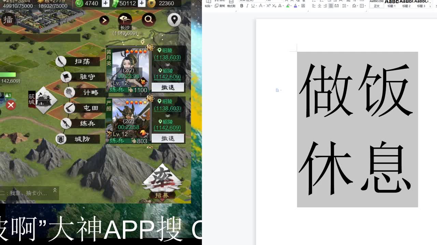Align paragraph right
Screen dimensions: 437x245
[325, 6]
